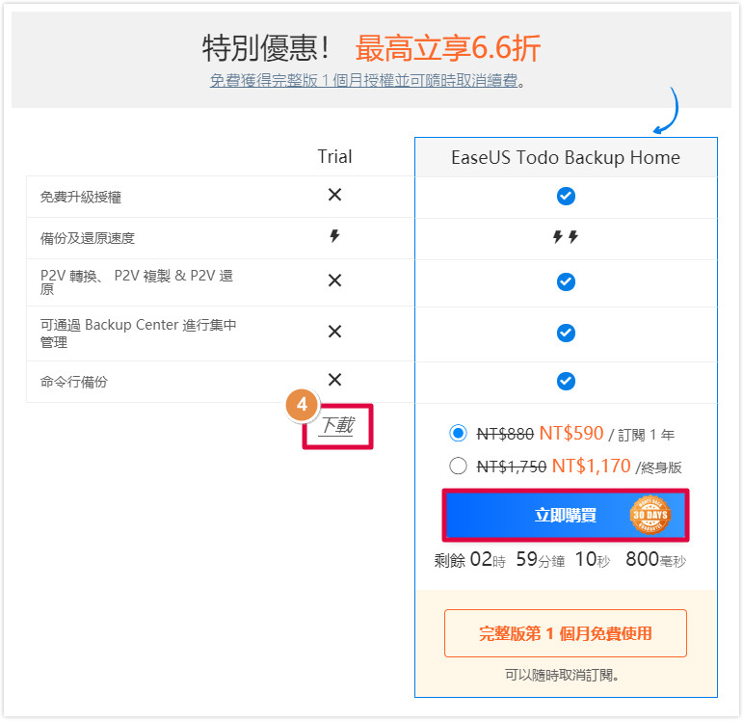
Task: Click the blue checkmark for Backup Center row
Action: (566, 333)
